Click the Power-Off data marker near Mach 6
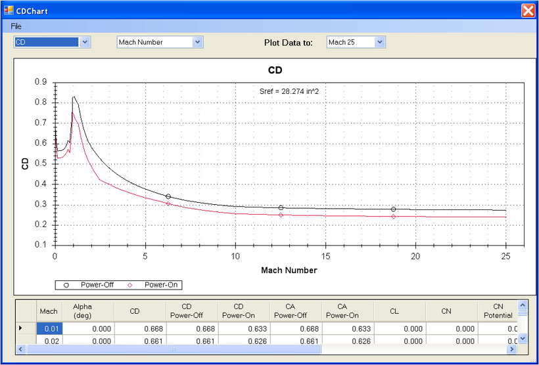Viewport: 539px width, 365px height. coord(168,196)
